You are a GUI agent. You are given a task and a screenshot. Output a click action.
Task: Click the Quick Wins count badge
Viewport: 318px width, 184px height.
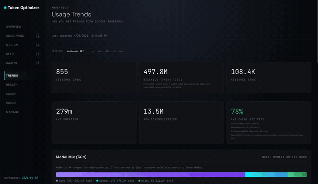(38, 36)
